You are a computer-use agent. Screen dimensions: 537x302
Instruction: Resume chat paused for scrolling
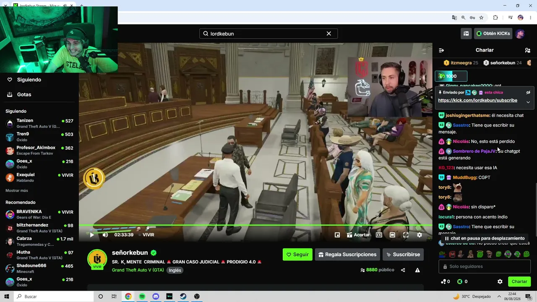tap(485, 238)
